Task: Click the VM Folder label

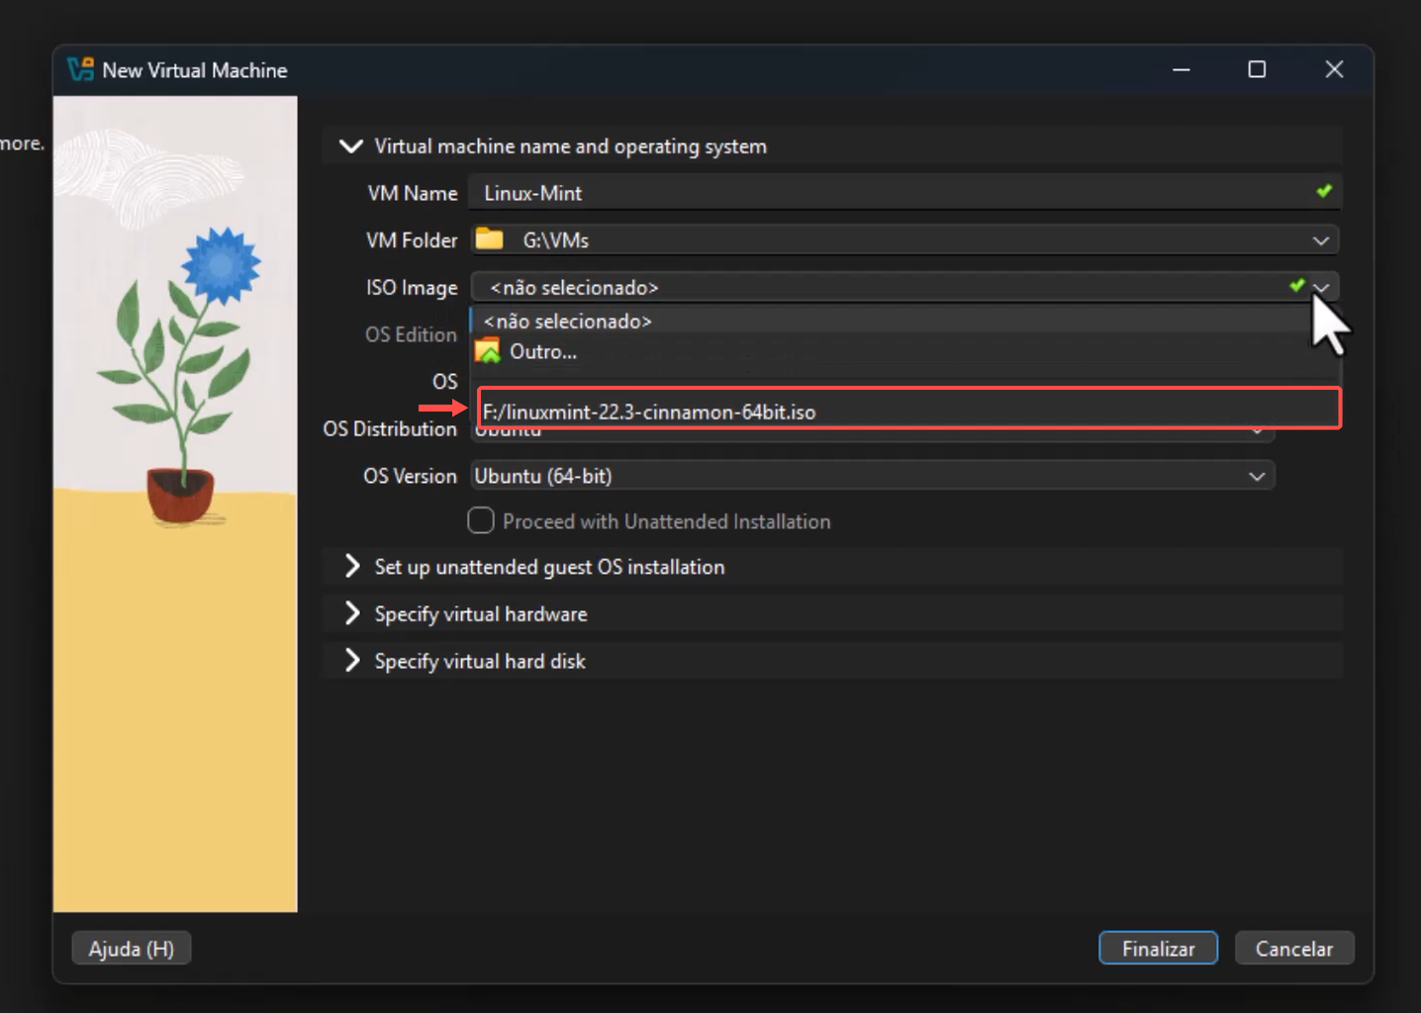Action: pos(412,240)
